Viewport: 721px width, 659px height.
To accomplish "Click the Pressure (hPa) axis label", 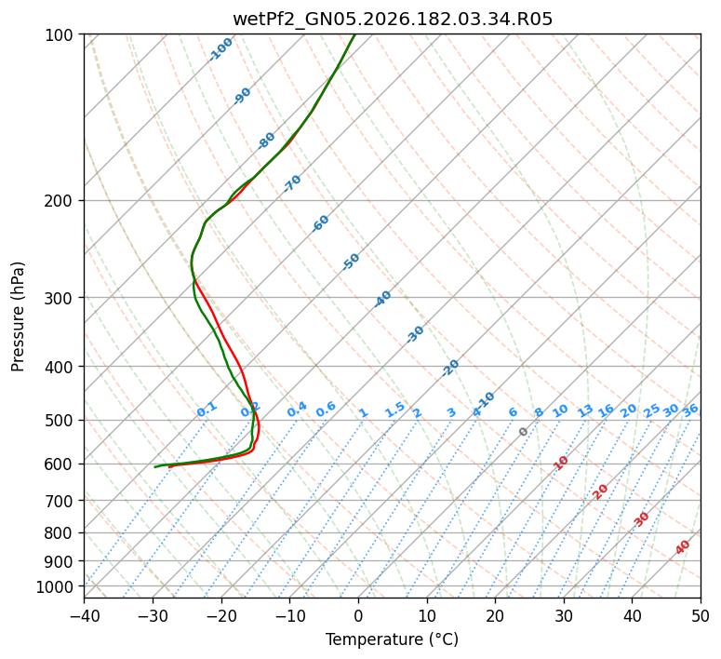I will (17, 316).
